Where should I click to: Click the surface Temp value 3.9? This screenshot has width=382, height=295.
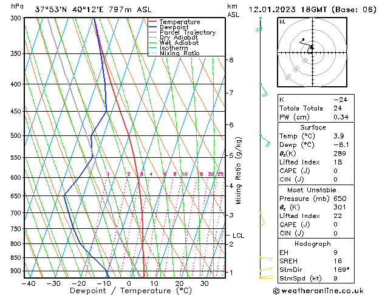coord(339,136)
